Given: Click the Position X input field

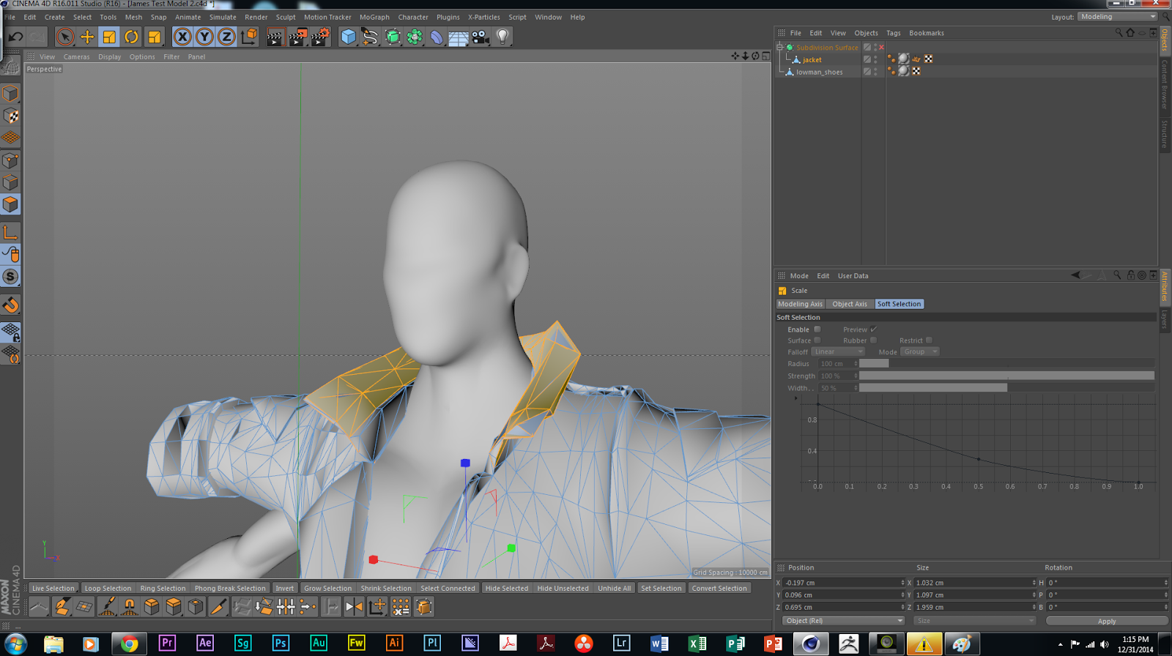Looking at the screenshot, I should (841, 583).
